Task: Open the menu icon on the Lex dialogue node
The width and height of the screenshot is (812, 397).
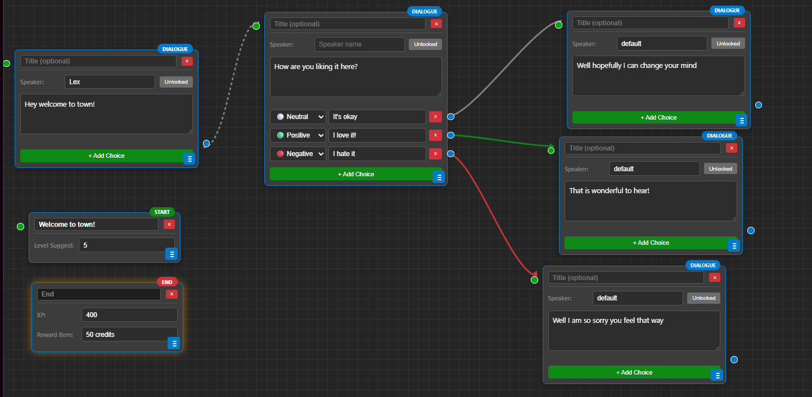Action: pos(190,159)
